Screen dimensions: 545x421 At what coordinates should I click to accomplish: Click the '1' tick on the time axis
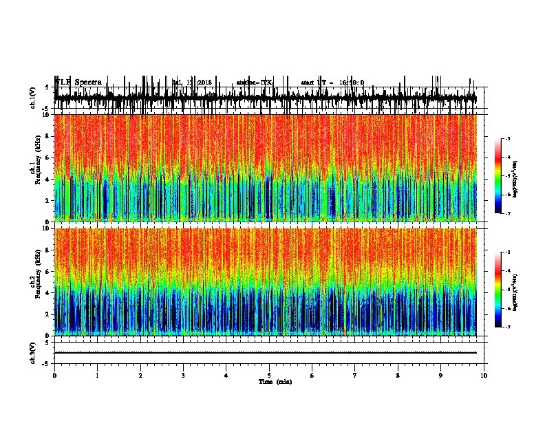point(97,376)
